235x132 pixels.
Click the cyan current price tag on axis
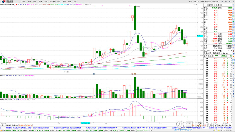coord(200,36)
